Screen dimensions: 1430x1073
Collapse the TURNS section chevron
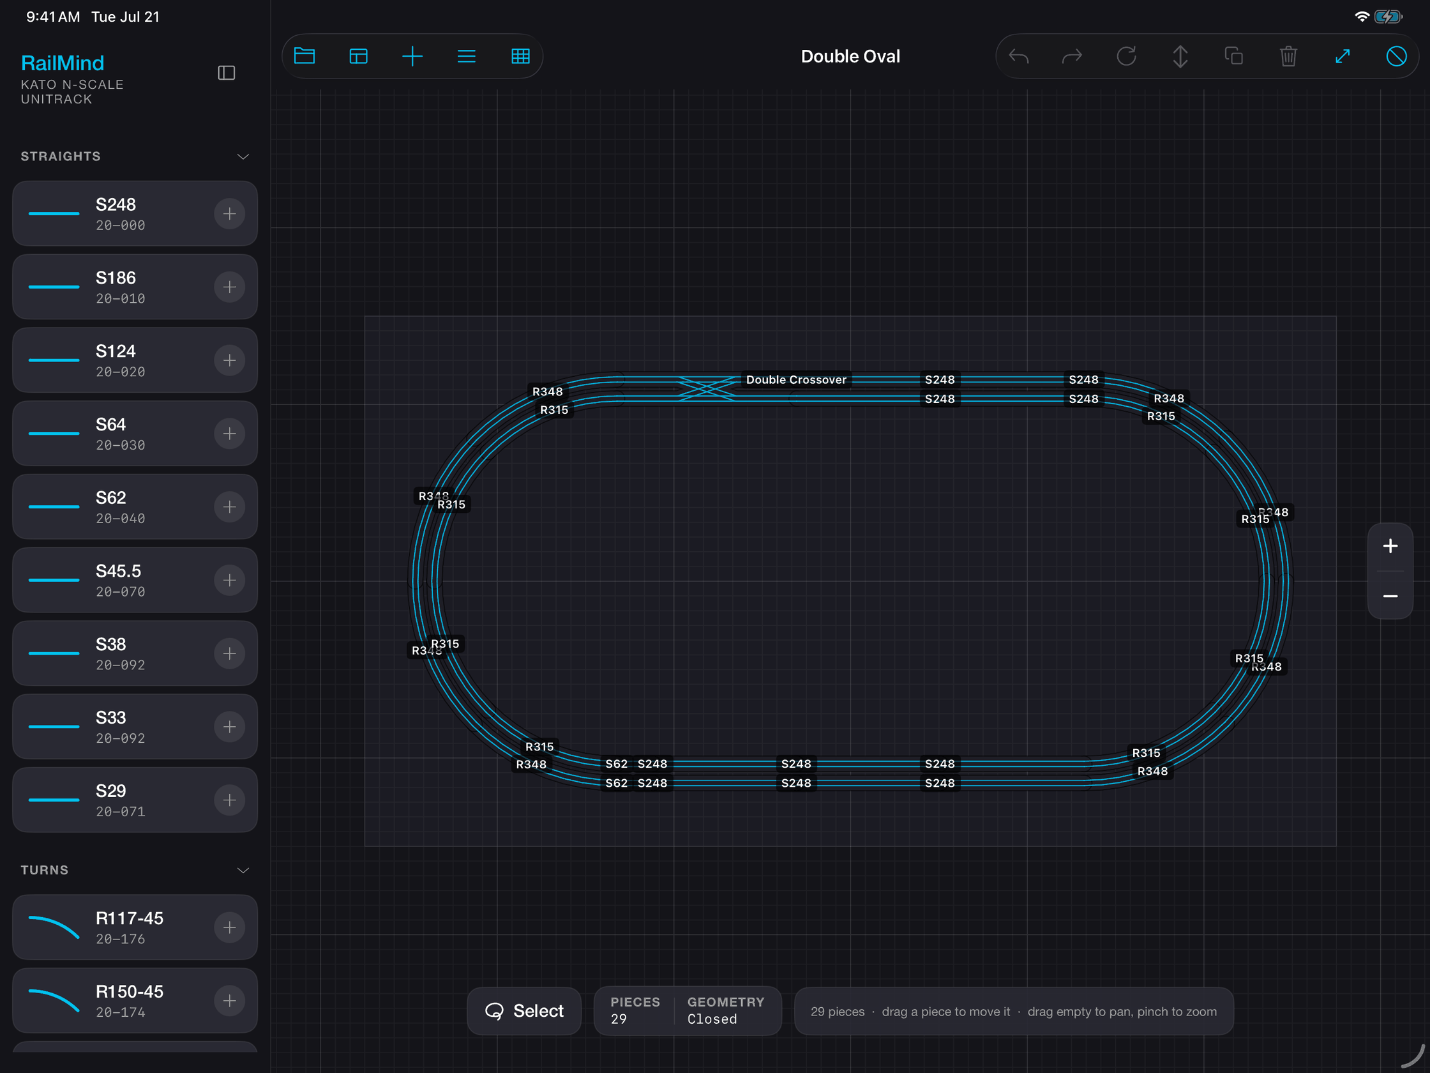coord(243,870)
